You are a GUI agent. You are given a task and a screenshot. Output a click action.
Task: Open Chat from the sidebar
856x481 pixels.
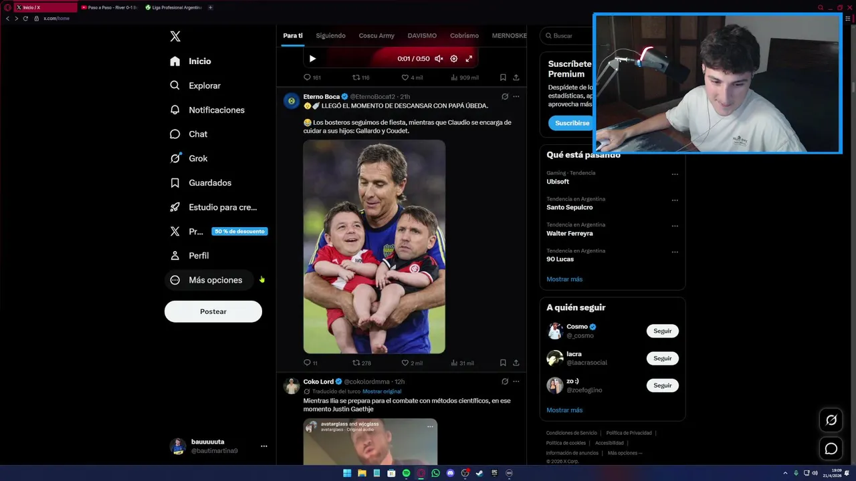click(189, 134)
